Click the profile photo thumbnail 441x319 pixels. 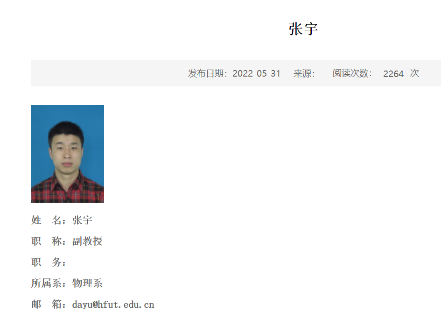67,154
